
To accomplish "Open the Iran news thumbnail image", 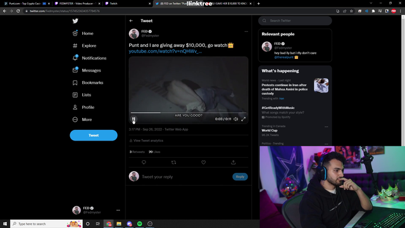I will [x=321, y=85].
